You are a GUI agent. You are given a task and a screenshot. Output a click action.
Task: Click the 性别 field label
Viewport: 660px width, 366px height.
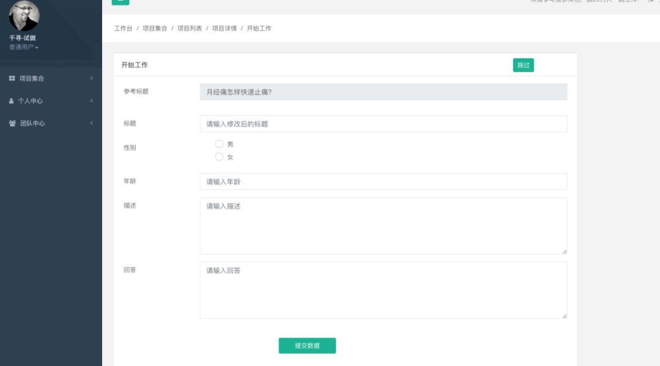point(130,148)
